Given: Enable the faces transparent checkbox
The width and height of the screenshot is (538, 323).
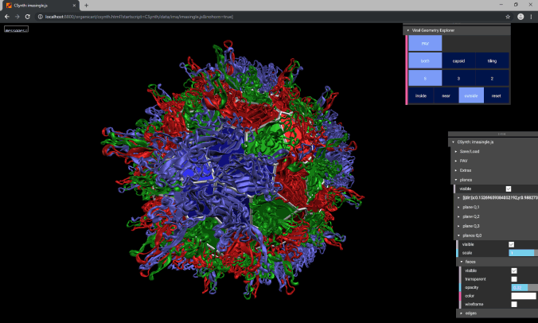Looking at the screenshot, I should click(513, 279).
